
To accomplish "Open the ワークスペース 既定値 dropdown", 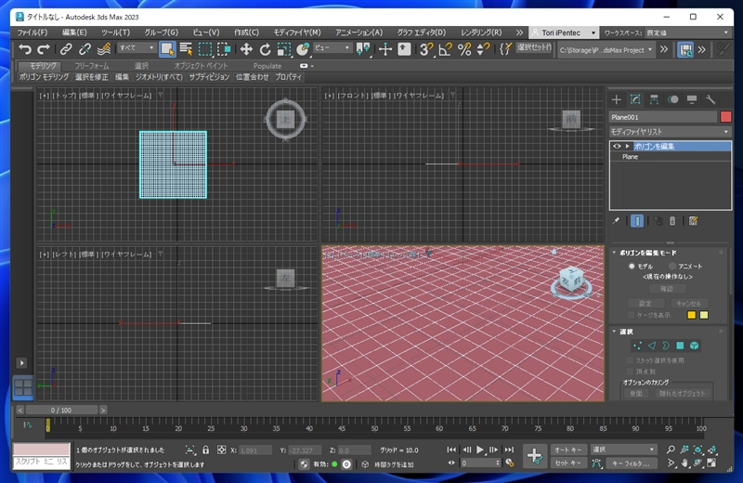I will point(687,33).
